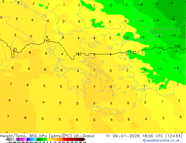Select the "UK-Global" model name

click(x=84, y=136)
